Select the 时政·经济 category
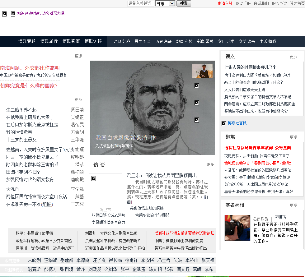The height and width of the screenshot is (277, 305). tap(122, 41)
